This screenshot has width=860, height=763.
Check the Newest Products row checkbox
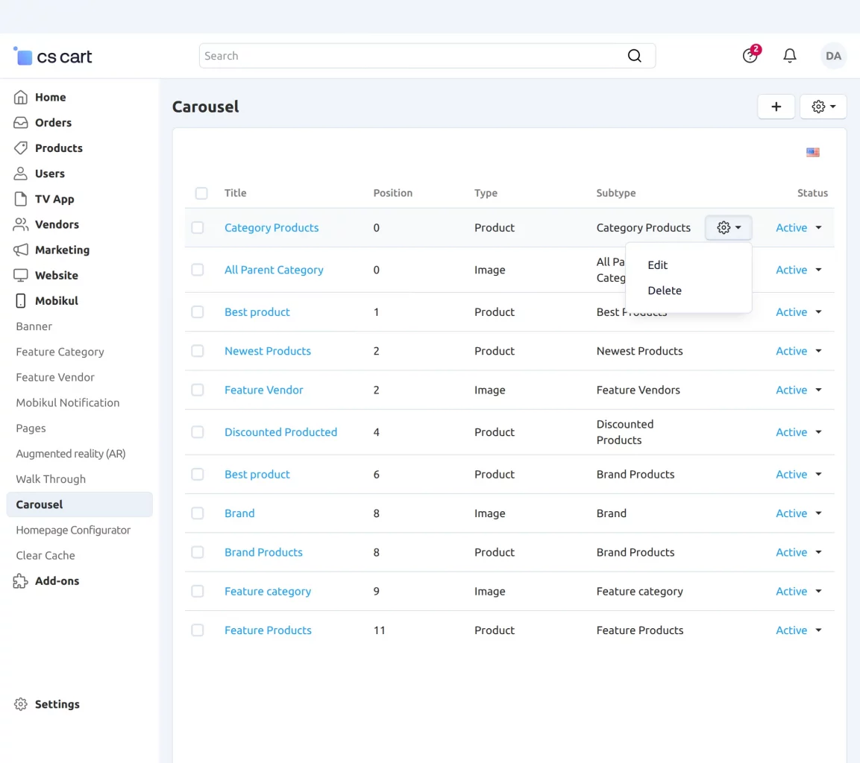(198, 351)
